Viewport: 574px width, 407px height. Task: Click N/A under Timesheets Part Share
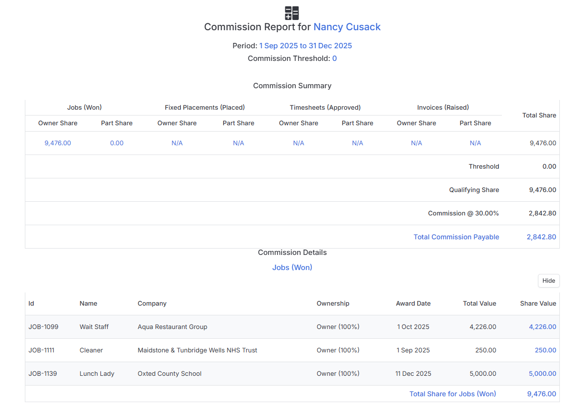pyautogui.click(x=358, y=143)
